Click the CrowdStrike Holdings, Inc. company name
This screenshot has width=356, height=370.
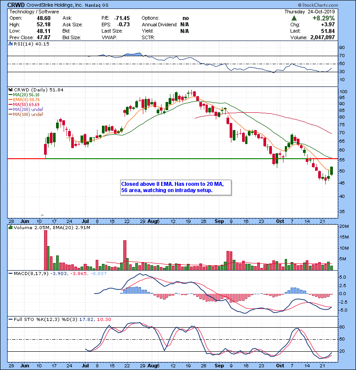tap(54, 5)
